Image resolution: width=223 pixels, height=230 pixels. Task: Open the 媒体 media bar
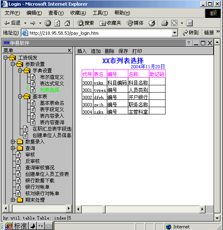(135, 23)
